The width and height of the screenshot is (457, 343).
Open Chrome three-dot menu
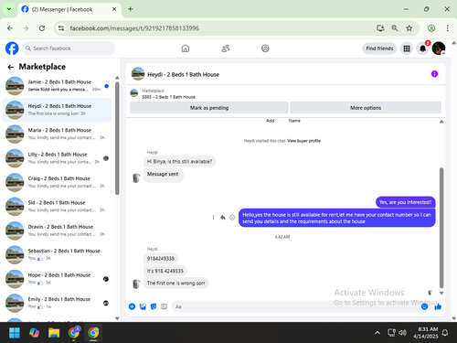coord(447,28)
